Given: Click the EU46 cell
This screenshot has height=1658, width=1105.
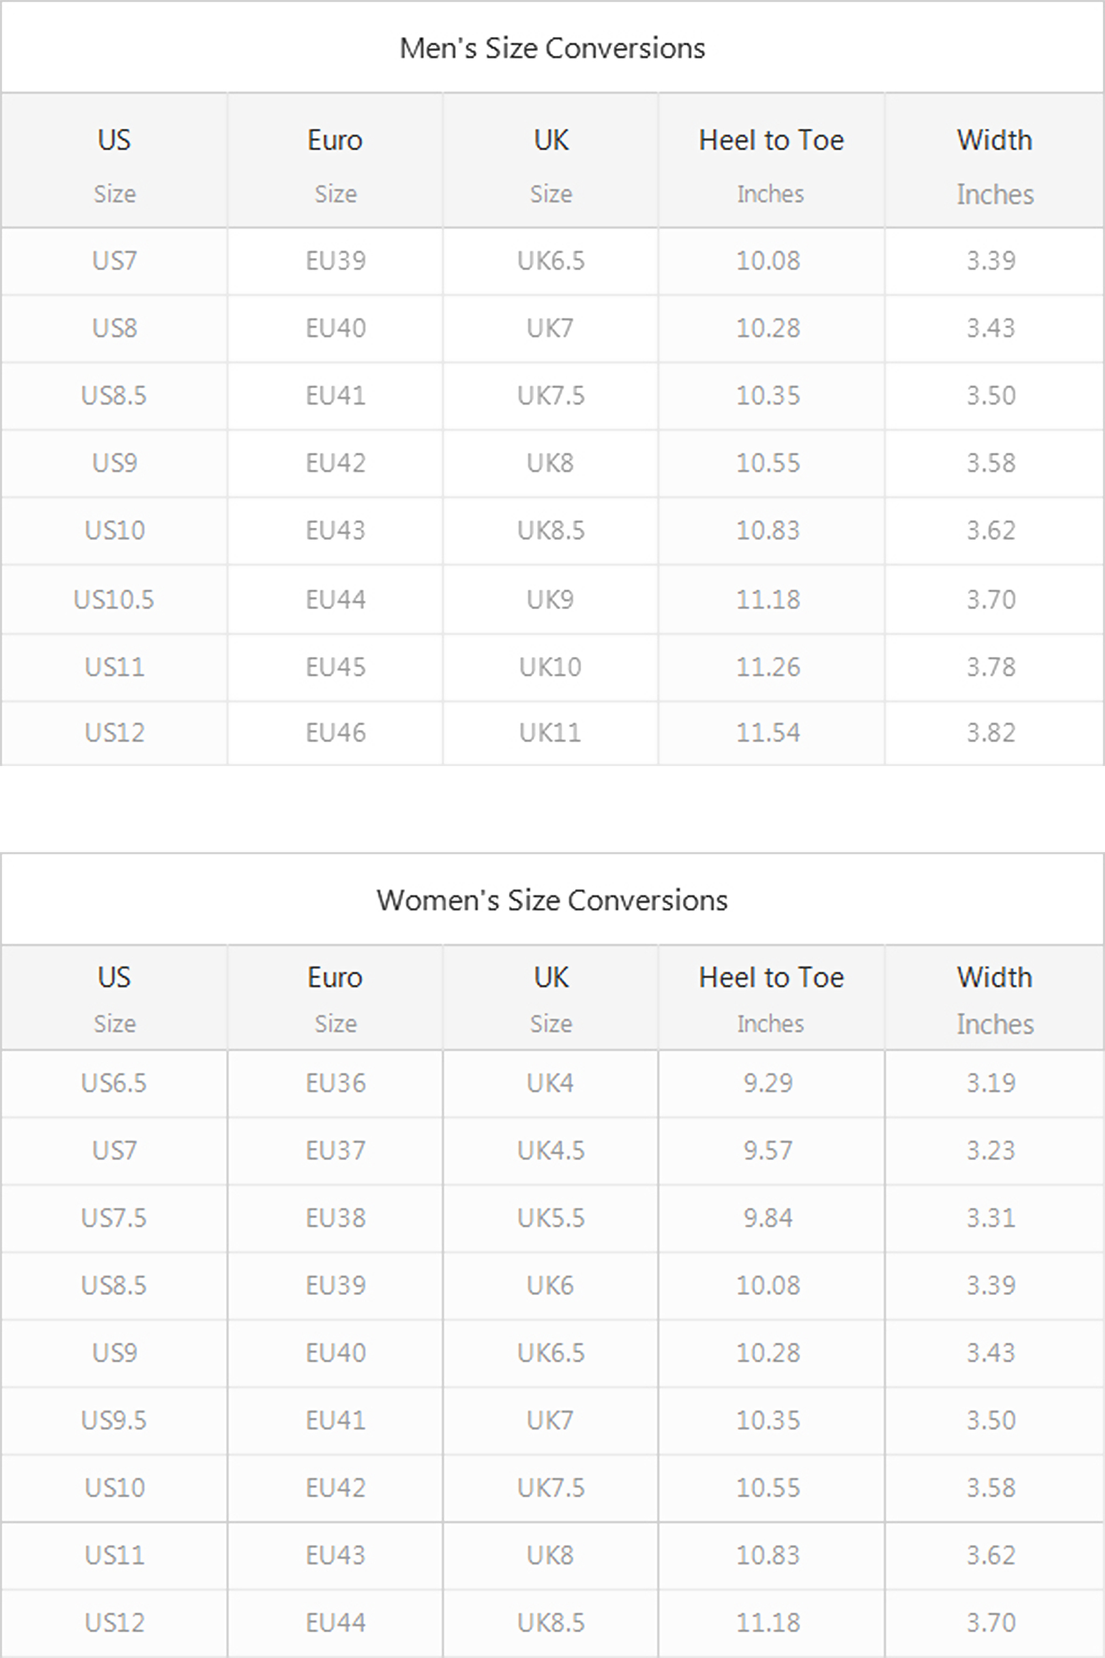Looking at the screenshot, I should 335,733.
